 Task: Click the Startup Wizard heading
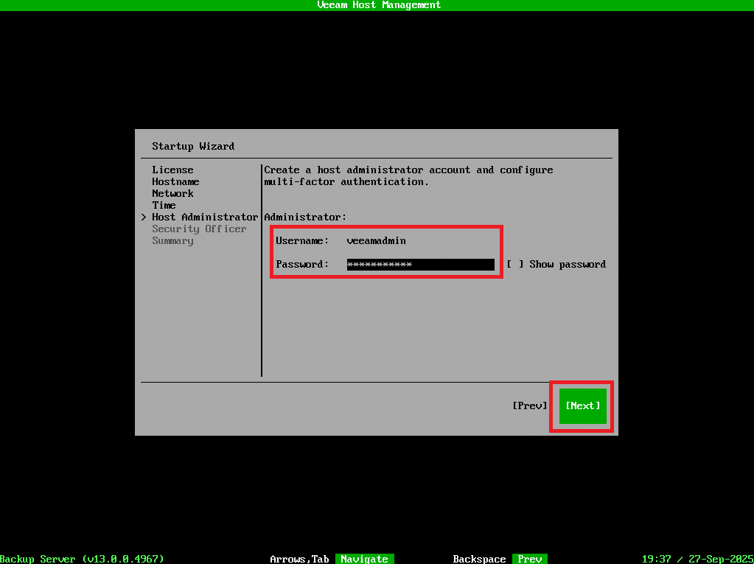pos(193,146)
